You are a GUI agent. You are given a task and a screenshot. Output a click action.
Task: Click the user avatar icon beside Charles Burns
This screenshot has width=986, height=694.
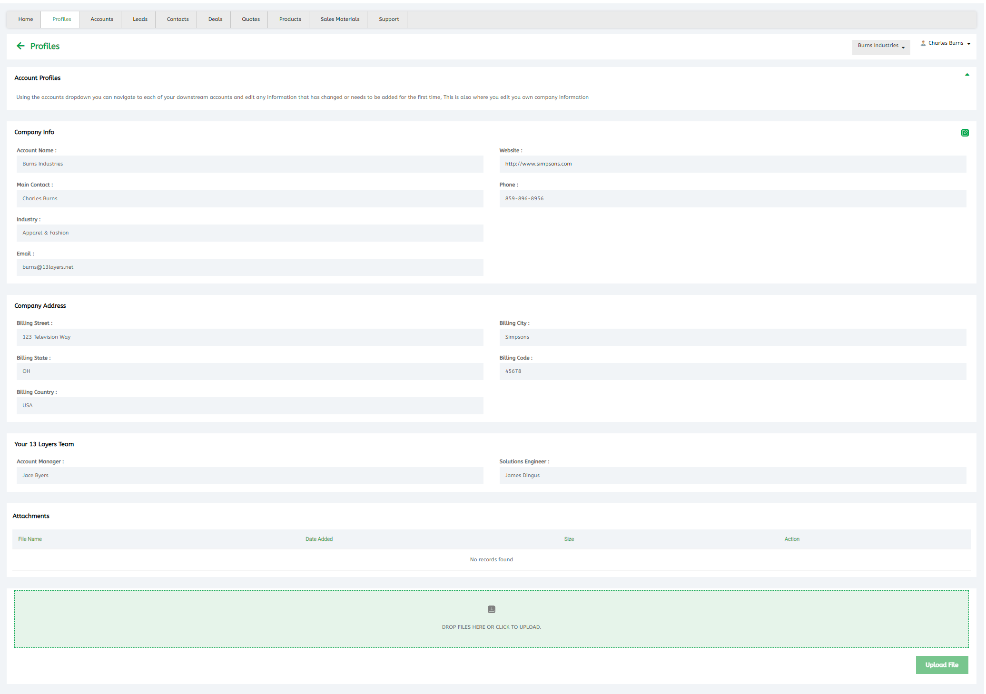[923, 43]
